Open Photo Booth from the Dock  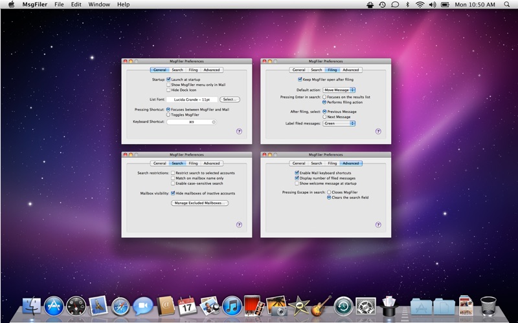coord(254,306)
